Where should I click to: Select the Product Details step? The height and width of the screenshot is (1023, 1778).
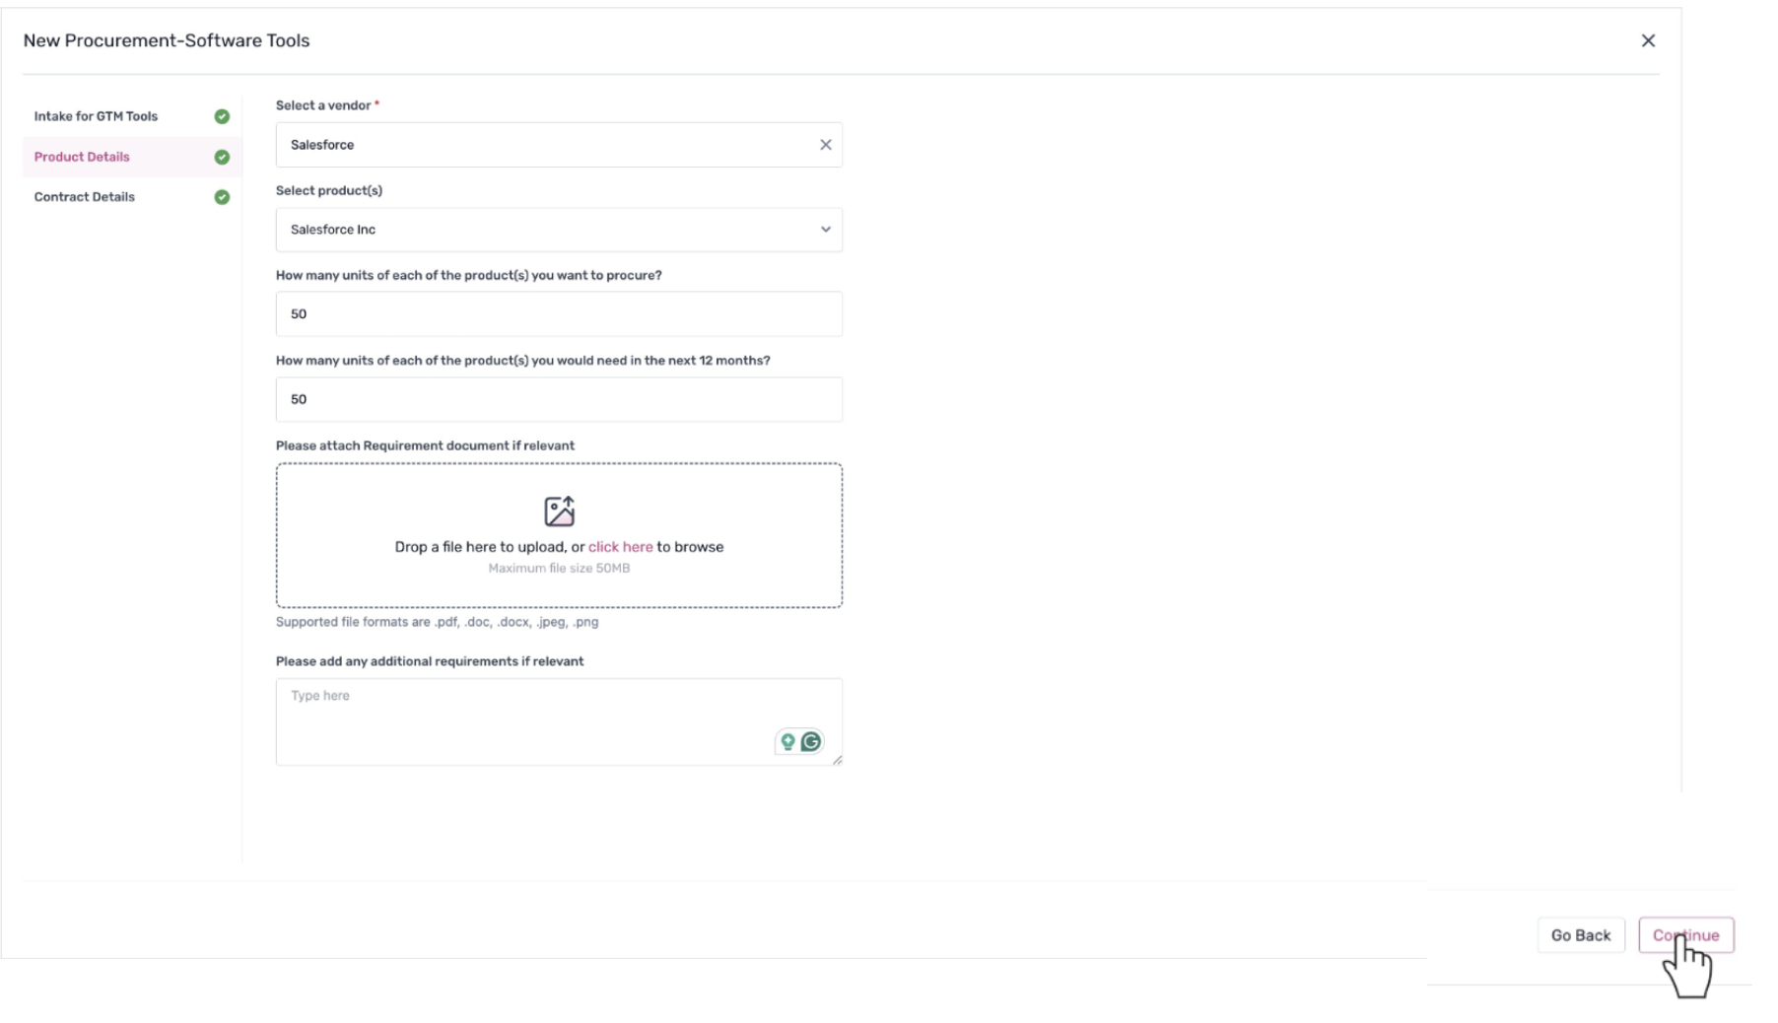[82, 157]
